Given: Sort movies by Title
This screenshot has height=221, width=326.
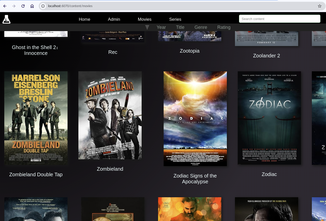Looking at the screenshot, I should (x=180, y=27).
